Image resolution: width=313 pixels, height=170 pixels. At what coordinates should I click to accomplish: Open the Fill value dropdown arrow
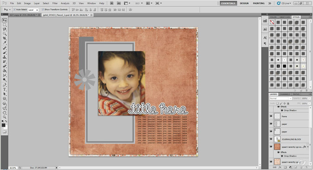click(x=309, y=103)
